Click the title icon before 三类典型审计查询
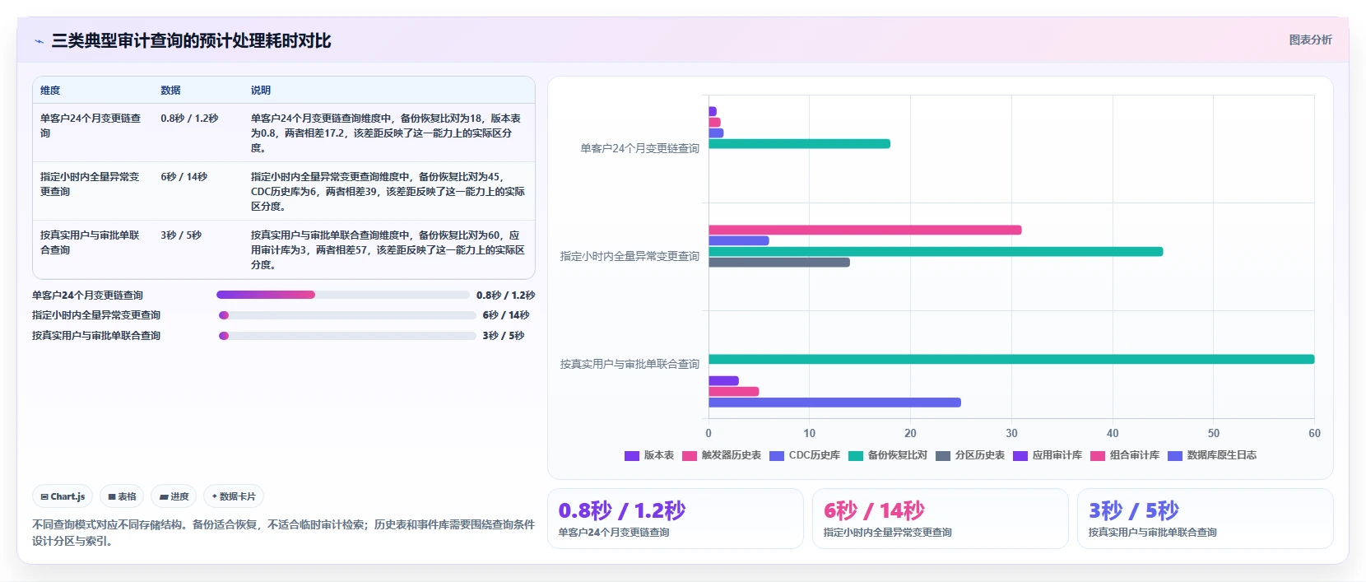This screenshot has width=1366, height=582. [x=39, y=41]
